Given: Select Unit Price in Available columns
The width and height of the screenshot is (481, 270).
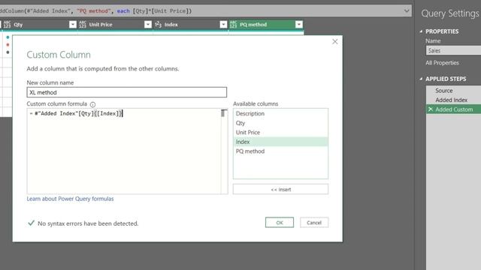Looking at the screenshot, I should pyautogui.click(x=280, y=133).
